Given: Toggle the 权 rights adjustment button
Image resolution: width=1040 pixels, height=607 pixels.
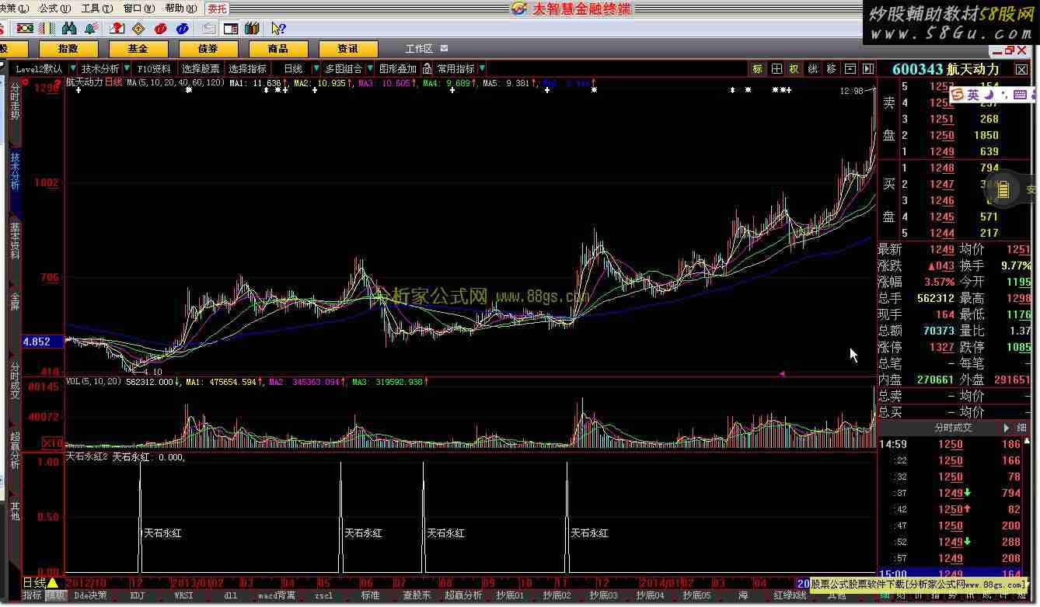Looking at the screenshot, I should pos(794,69).
